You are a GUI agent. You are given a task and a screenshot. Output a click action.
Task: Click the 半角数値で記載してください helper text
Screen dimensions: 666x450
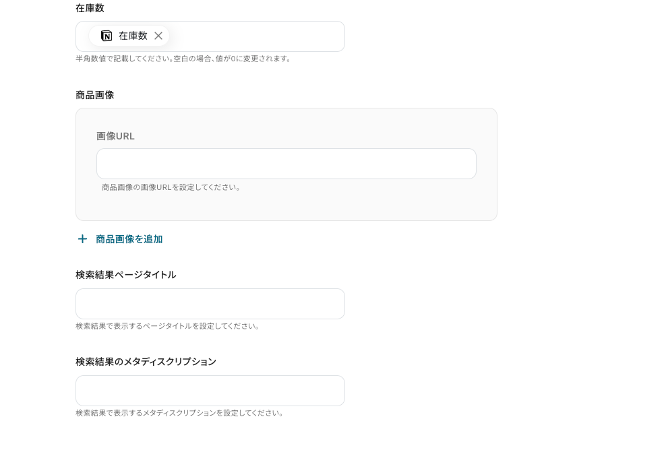click(x=183, y=59)
